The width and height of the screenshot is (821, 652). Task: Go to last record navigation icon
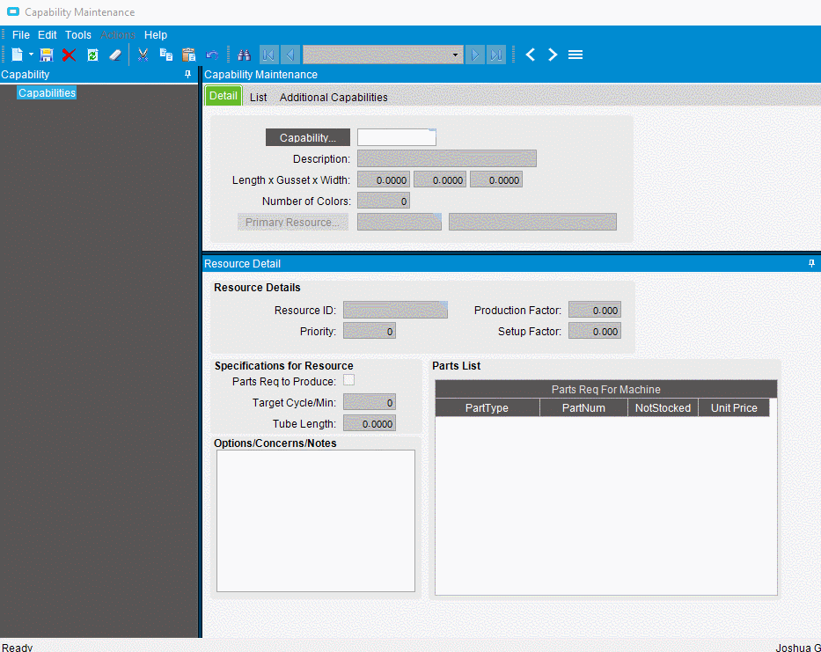click(x=495, y=55)
